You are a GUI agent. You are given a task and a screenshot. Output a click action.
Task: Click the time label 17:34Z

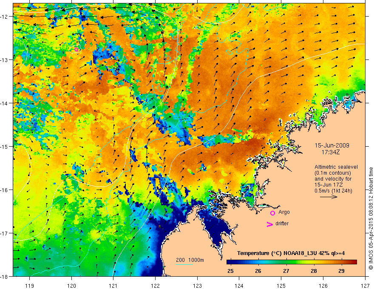330,152
